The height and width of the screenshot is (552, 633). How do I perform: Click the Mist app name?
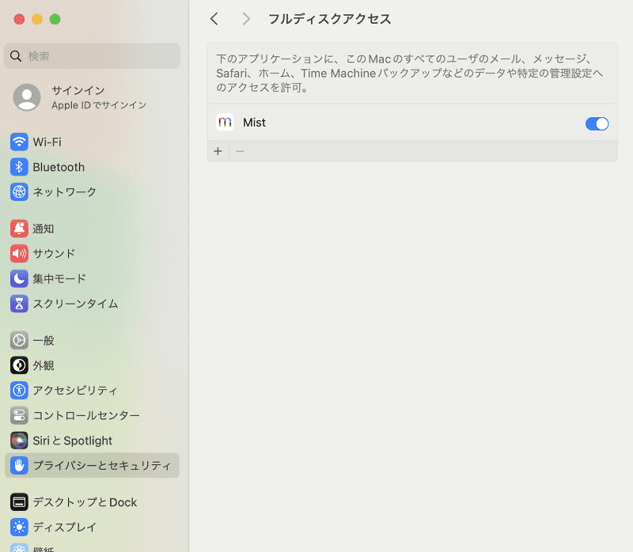tap(254, 123)
